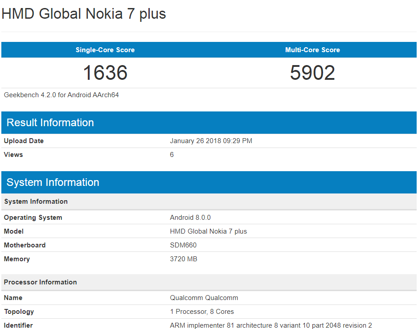
Task: Click the views count 6
Action: [x=172, y=155]
